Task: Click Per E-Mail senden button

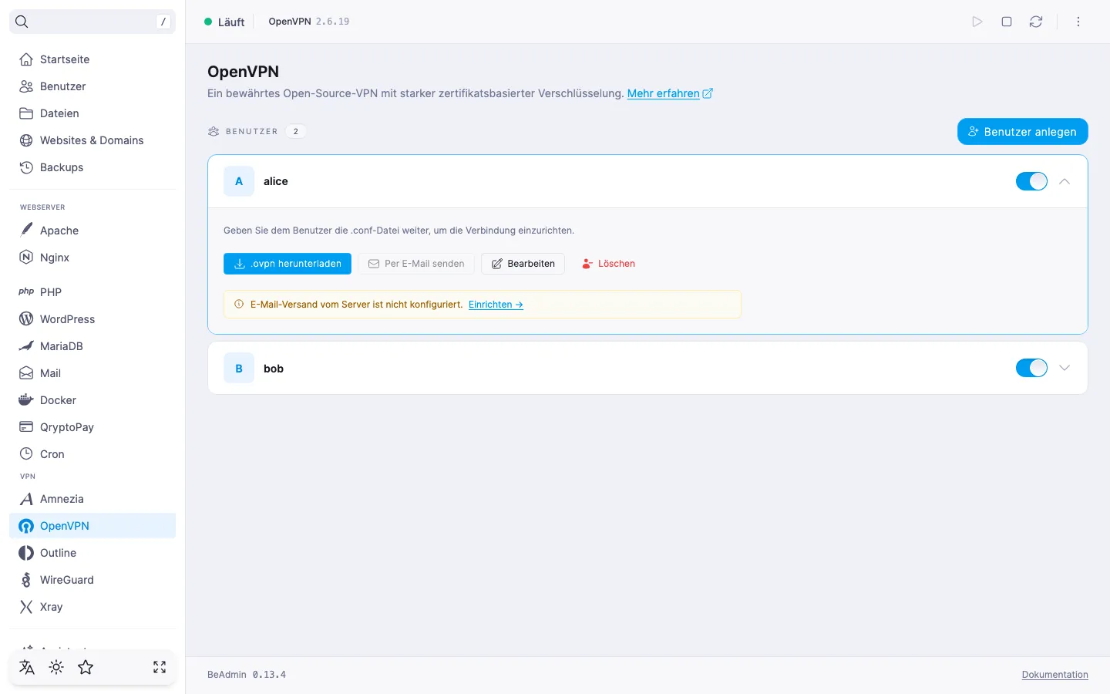Action: 416,264
